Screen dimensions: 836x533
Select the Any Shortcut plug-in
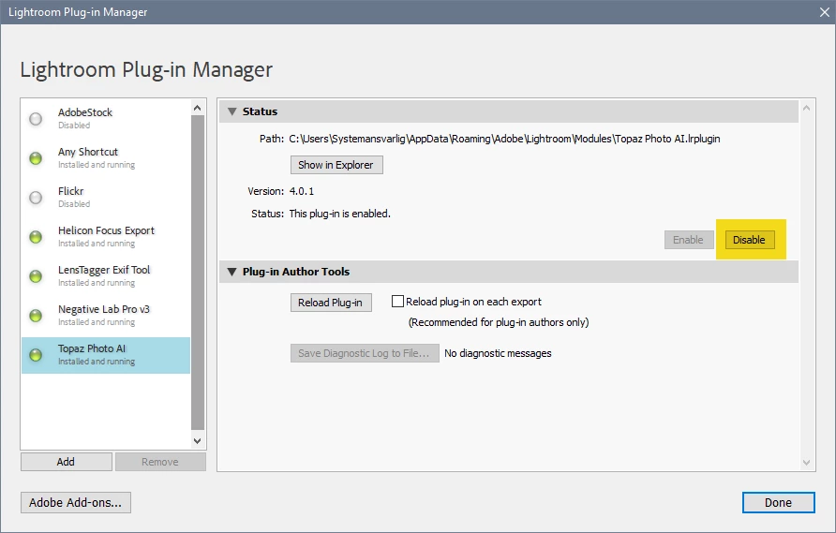click(x=106, y=158)
